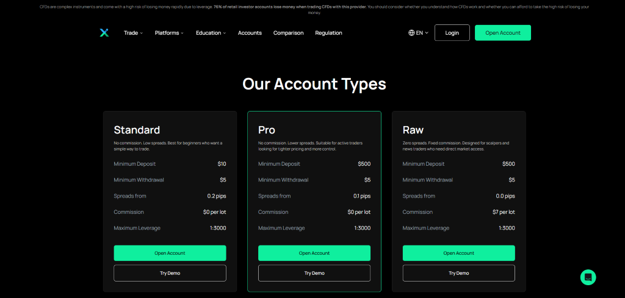Expand the Platforms dropdown menu
Image resolution: width=625 pixels, height=298 pixels.
coord(169,33)
